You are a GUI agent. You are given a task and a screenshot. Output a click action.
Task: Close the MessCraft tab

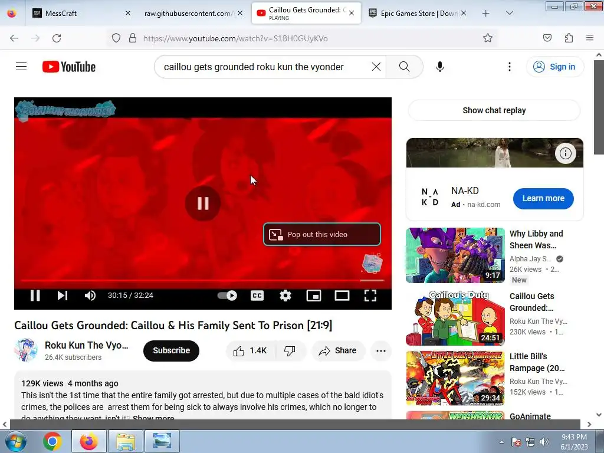tap(128, 13)
